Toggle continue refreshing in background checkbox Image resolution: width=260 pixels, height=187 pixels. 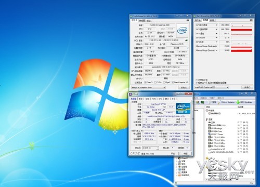coord(197,83)
